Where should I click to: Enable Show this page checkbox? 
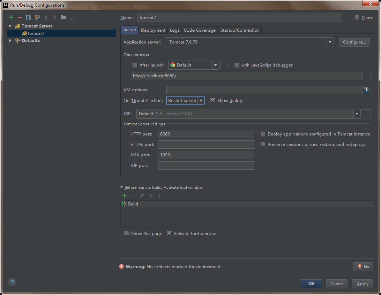(126, 233)
